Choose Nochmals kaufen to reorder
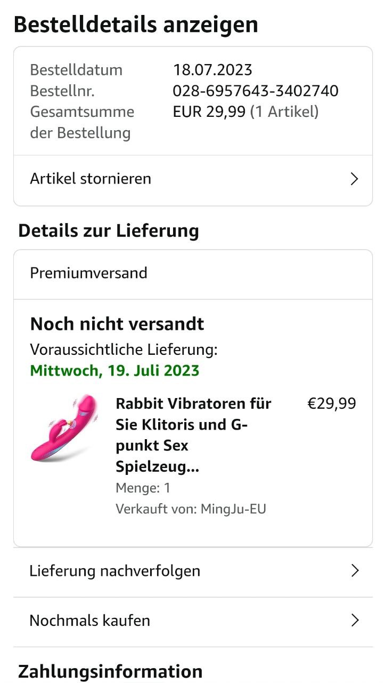385x683 pixels. coord(90,621)
